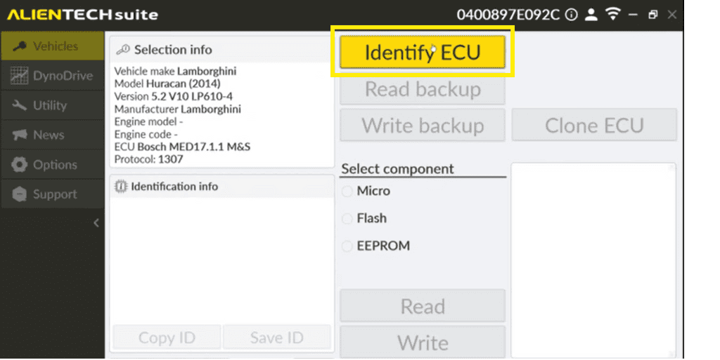Click the Wi-Fi connection status icon
This screenshot has width=720, height=360.
[x=613, y=14]
